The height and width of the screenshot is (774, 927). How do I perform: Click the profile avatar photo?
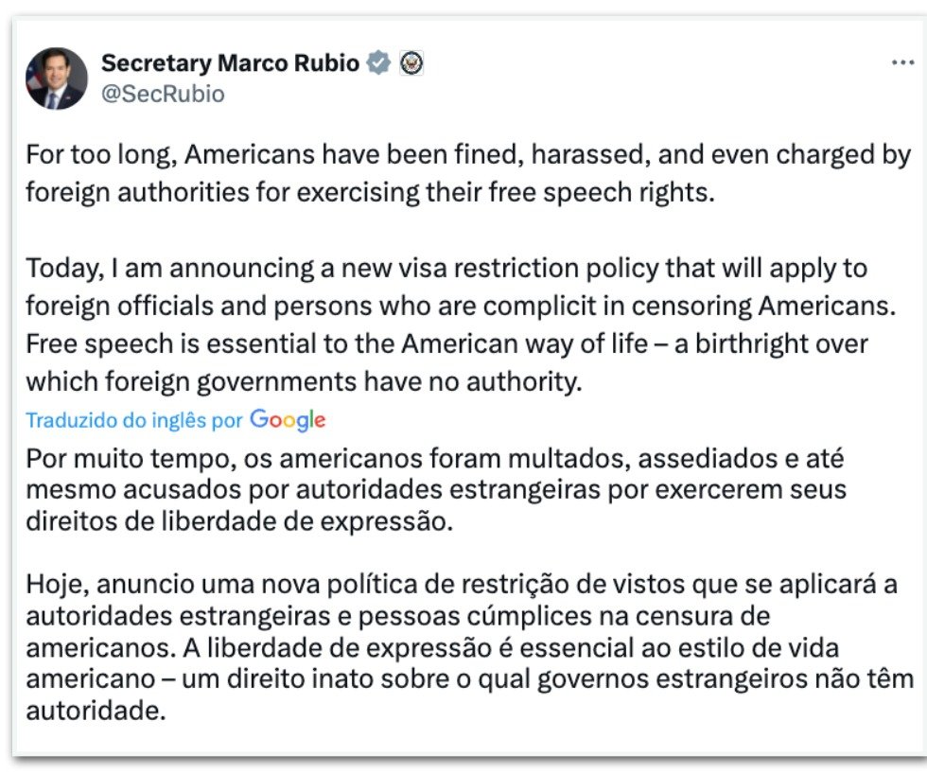57,79
